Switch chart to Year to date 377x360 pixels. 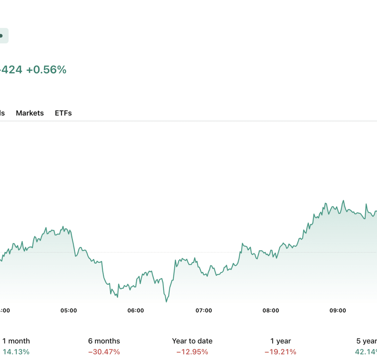(x=192, y=346)
